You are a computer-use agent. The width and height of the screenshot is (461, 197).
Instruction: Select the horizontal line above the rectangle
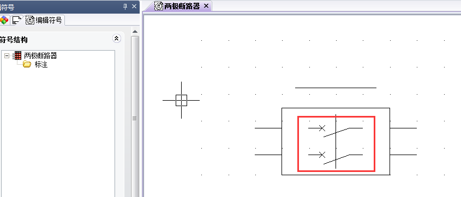pos(336,88)
